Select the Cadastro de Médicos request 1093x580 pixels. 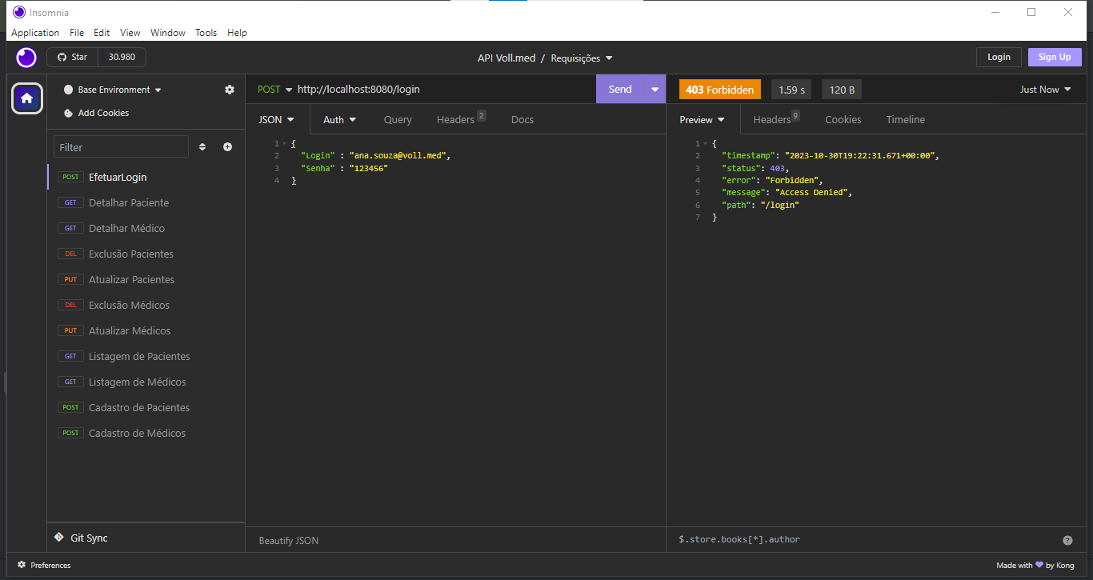(146, 433)
